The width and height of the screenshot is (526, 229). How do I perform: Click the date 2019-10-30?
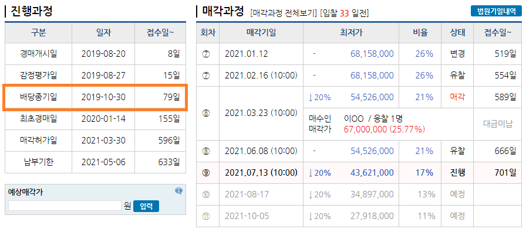[x=103, y=97]
